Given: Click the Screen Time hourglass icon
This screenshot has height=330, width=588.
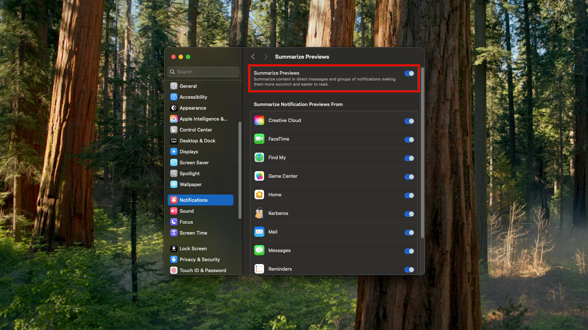Looking at the screenshot, I should point(174,233).
